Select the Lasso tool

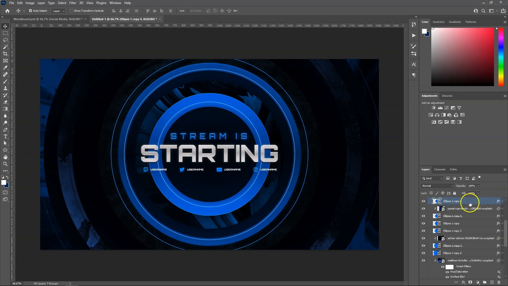[x=5, y=40]
